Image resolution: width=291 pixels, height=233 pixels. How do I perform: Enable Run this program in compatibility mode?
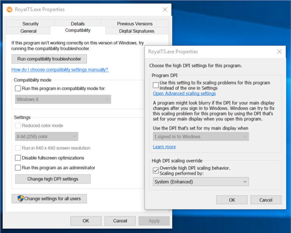[18, 88]
